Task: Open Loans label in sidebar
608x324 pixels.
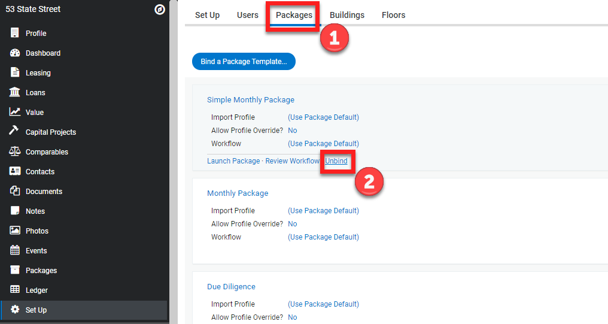Action: [x=35, y=93]
